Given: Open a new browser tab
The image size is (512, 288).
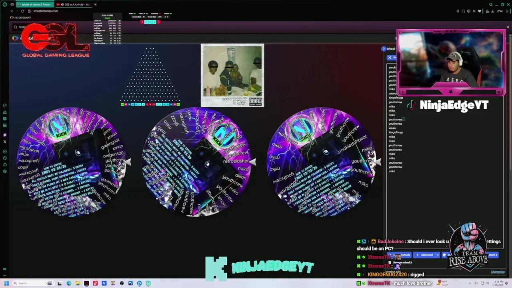Looking at the screenshot, I should tap(95, 4).
